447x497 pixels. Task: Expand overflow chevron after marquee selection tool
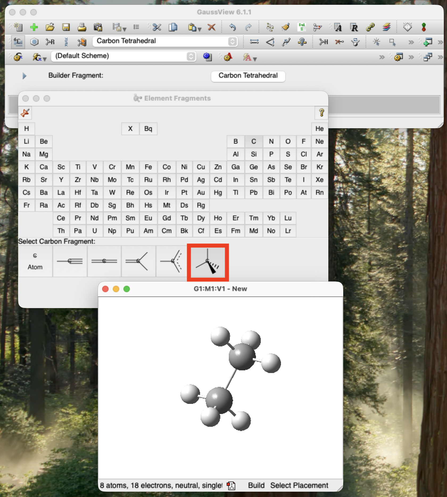tap(411, 42)
